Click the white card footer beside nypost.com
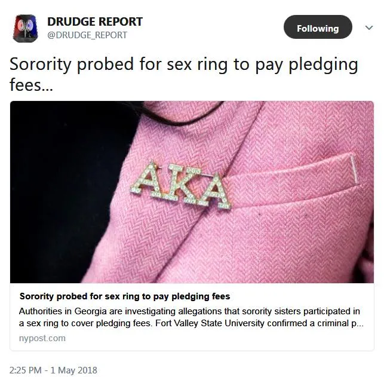 click(220, 339)
